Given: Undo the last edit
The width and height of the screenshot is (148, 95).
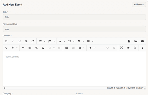Looking at the screenshot, I should (x=107, y=48).
